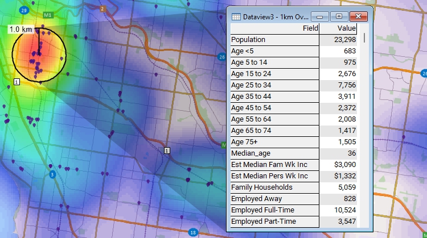The height and width of the screenshot is (238, 427).
Task: Click the Field column header
Action: 274,28
